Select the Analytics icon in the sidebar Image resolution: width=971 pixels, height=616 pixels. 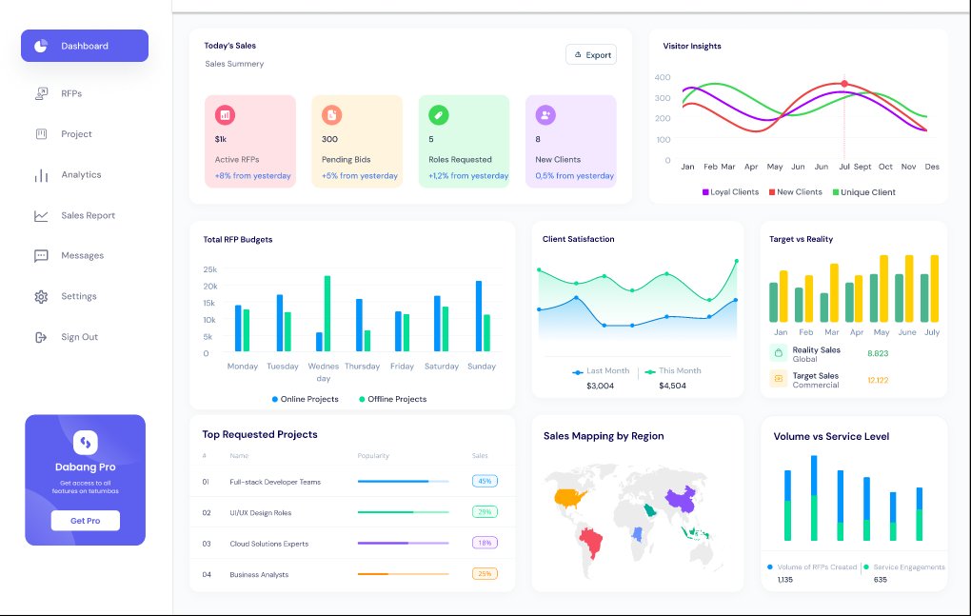coord(40,174)
